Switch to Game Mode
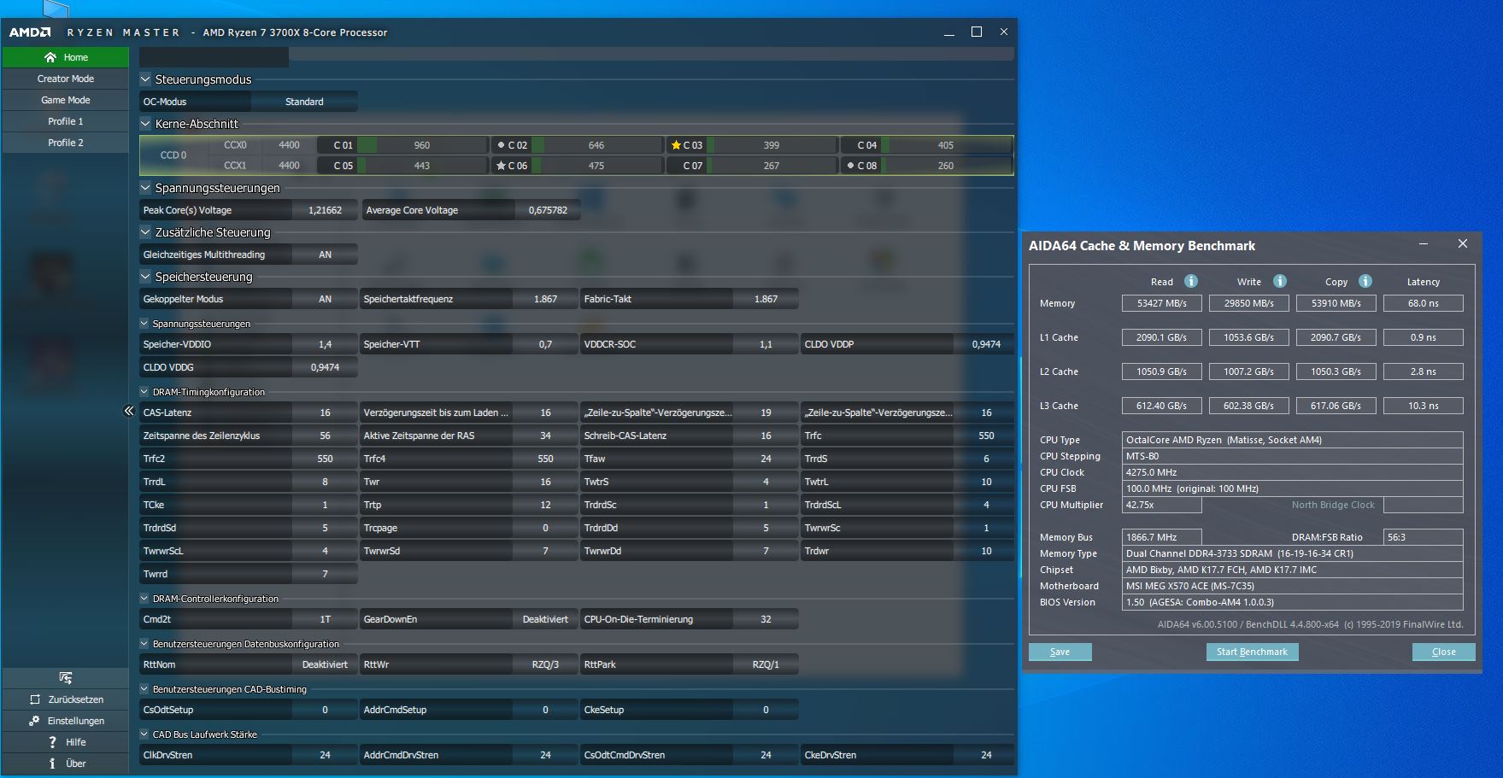 coord(66,100)
